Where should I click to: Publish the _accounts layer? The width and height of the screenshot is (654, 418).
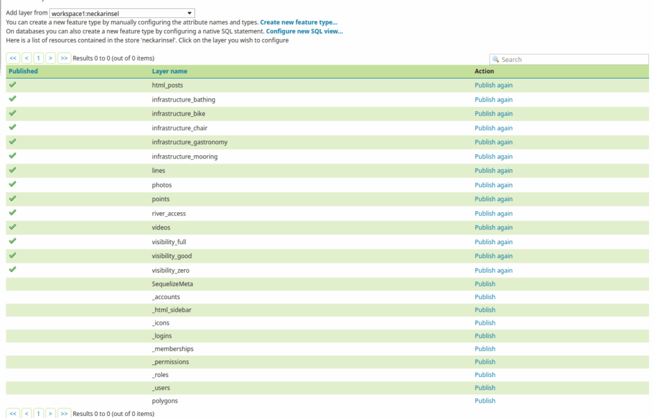485,297
